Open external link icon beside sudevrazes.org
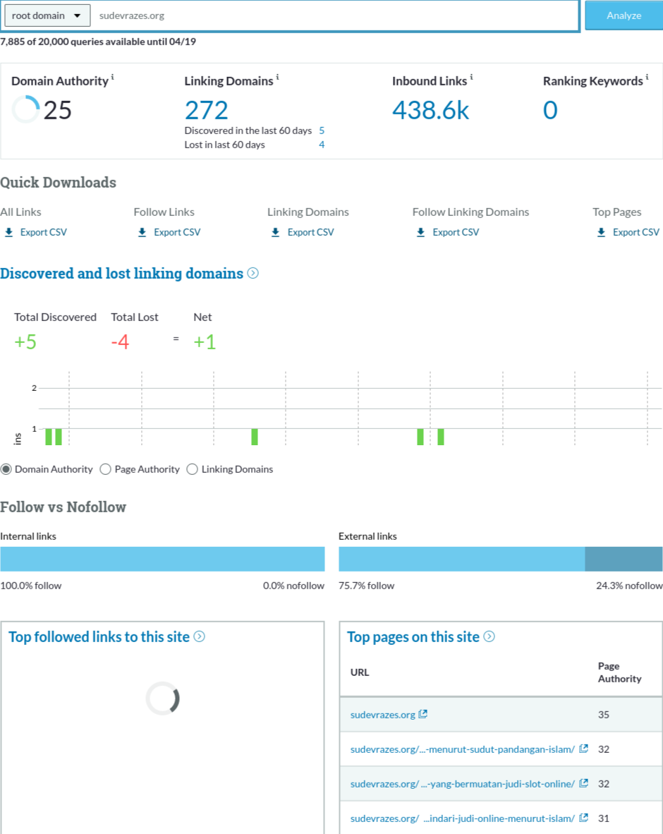 [422, 714]
